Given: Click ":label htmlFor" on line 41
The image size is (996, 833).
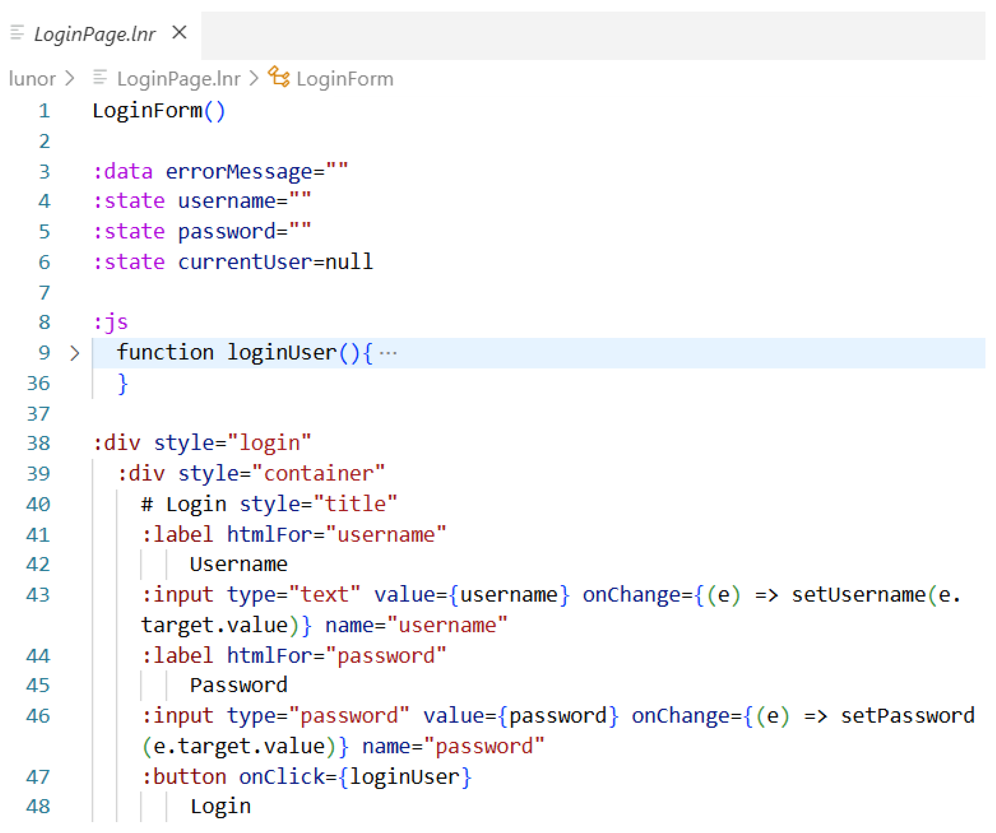Looking at the screenshot, I should coord(227,535).
